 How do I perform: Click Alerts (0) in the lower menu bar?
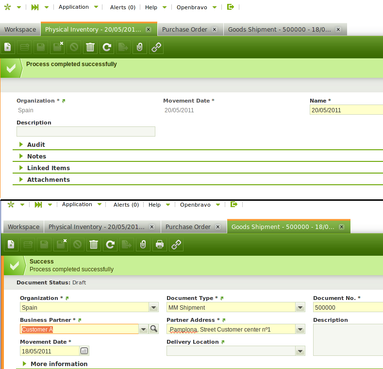(x=126, y=205)
